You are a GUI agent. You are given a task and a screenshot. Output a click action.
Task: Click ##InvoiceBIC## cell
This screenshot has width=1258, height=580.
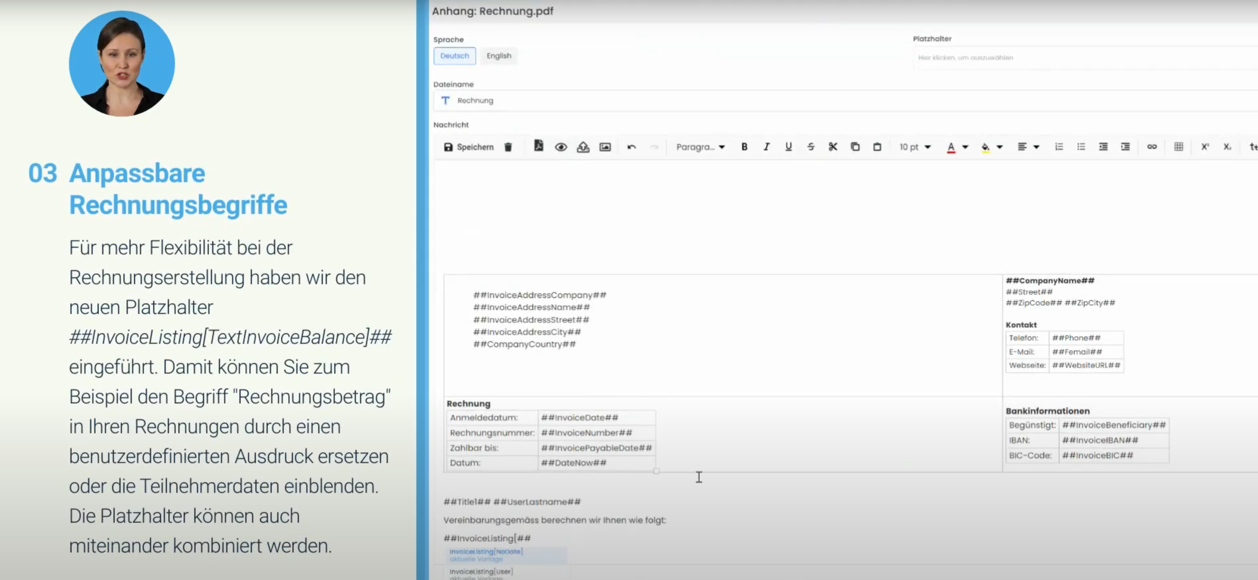tap(1114, 455)
